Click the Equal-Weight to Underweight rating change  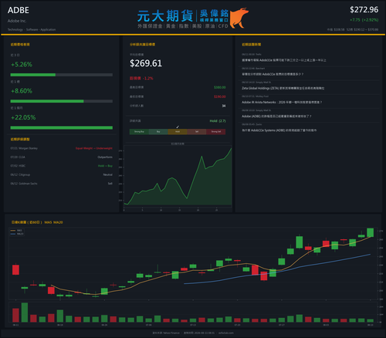tap(94, 148)
